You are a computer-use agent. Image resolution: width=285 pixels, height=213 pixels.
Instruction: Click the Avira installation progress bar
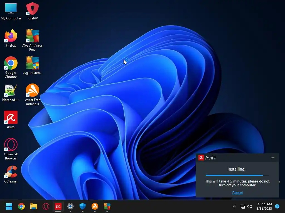click(x=237, y=175)
